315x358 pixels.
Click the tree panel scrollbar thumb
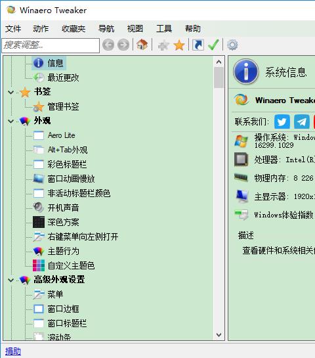coord(219,78)
